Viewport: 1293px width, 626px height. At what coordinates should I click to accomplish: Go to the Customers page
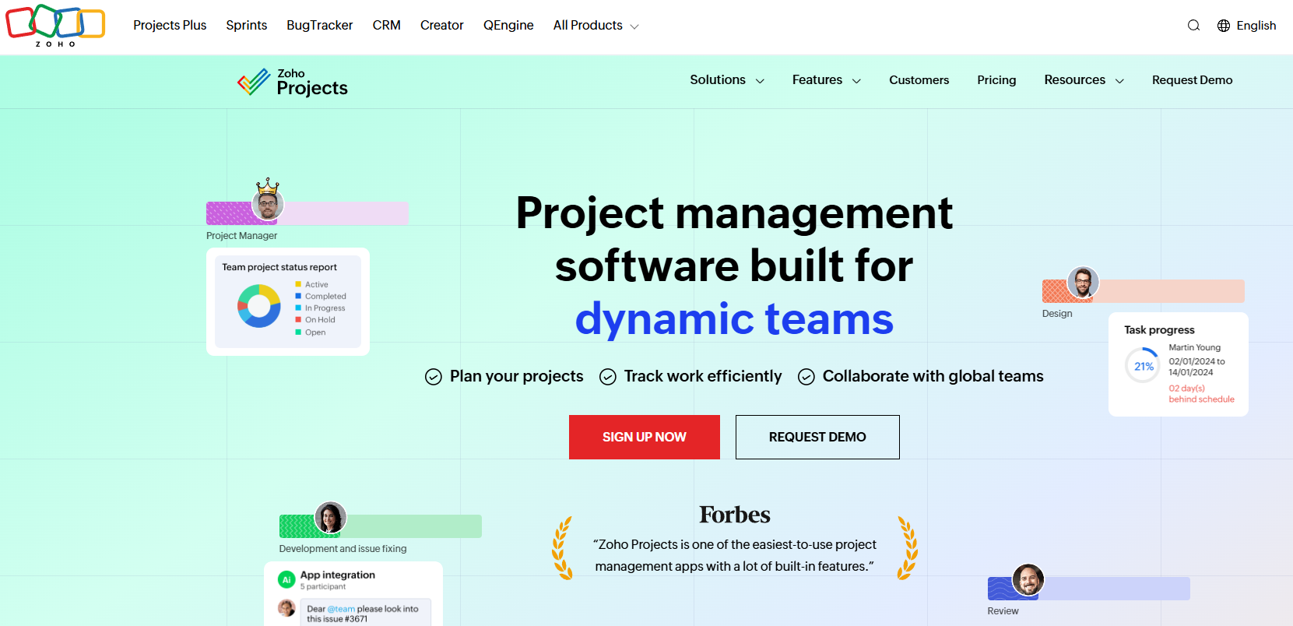(919, 80)
